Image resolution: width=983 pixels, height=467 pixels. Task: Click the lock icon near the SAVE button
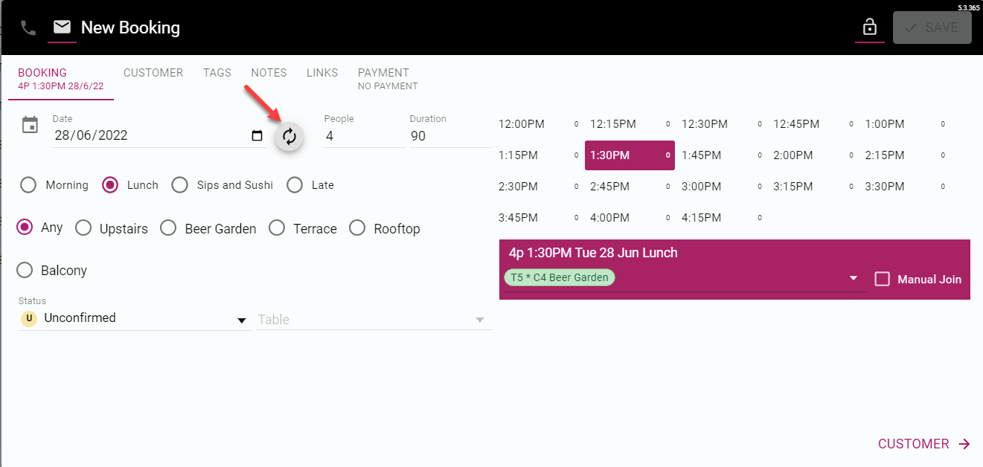click(870, 27)
